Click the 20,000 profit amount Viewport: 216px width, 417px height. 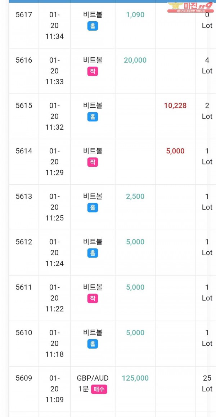pos(135,60)
